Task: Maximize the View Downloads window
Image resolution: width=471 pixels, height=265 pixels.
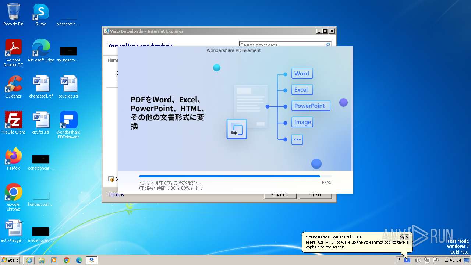Action: 325,31
